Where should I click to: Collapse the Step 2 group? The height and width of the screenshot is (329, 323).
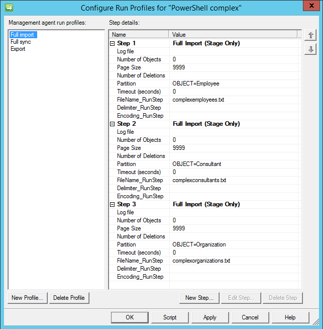[113, 124]
